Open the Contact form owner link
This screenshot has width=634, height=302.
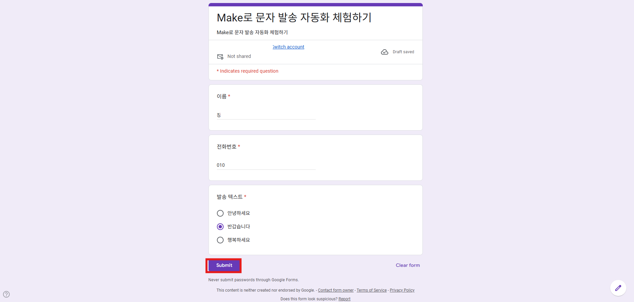coord(335,290)
